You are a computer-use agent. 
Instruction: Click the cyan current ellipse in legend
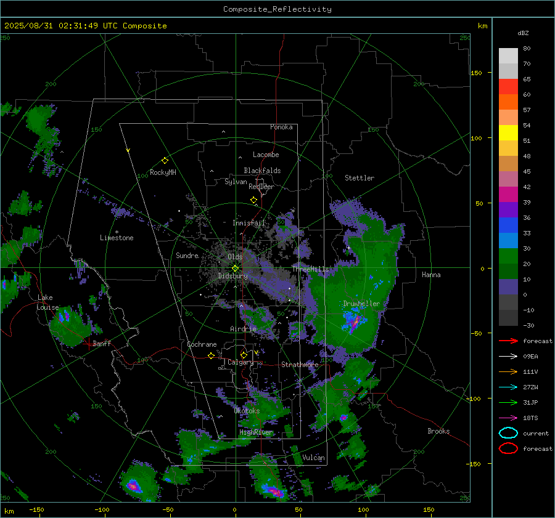508,433
